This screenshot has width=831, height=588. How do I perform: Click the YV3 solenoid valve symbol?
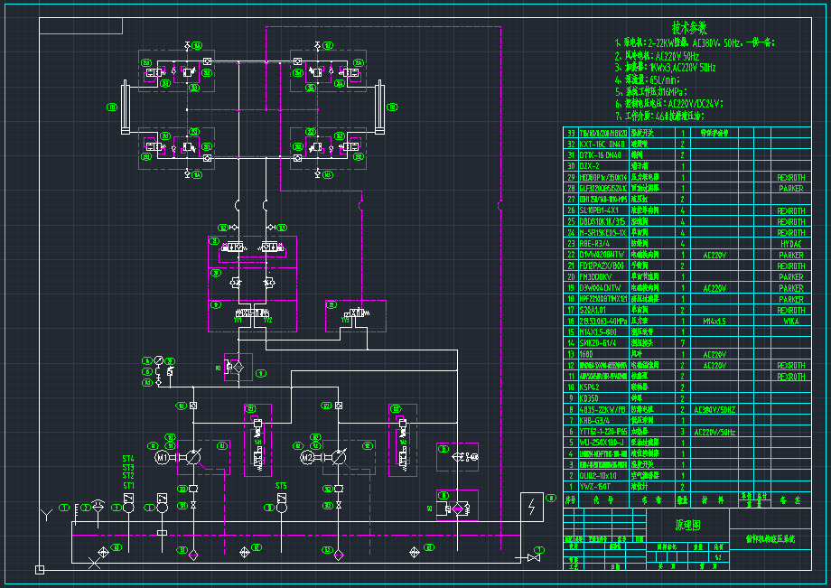point(355,312)
